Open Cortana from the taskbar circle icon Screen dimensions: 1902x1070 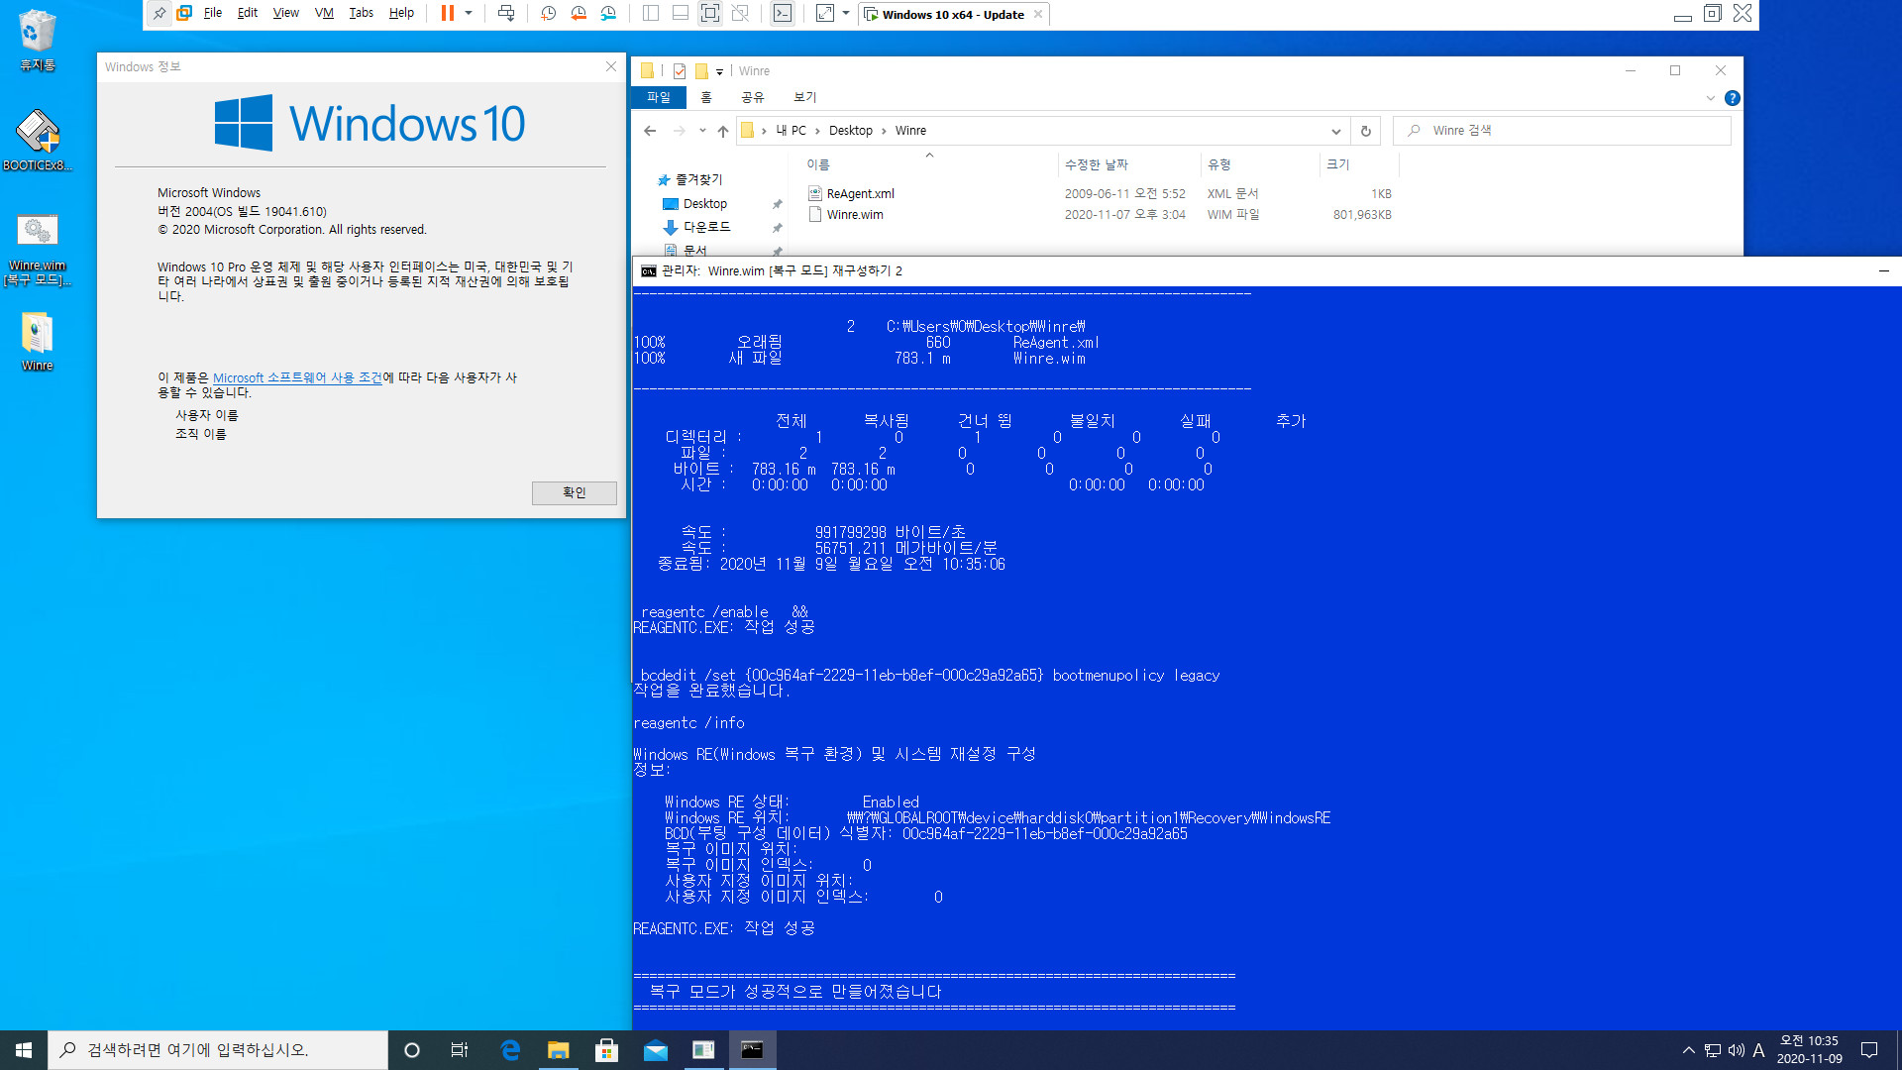point(412,1050)
